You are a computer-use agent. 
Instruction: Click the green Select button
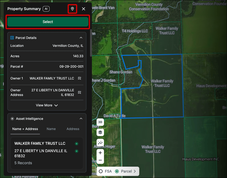pos(48,22)
